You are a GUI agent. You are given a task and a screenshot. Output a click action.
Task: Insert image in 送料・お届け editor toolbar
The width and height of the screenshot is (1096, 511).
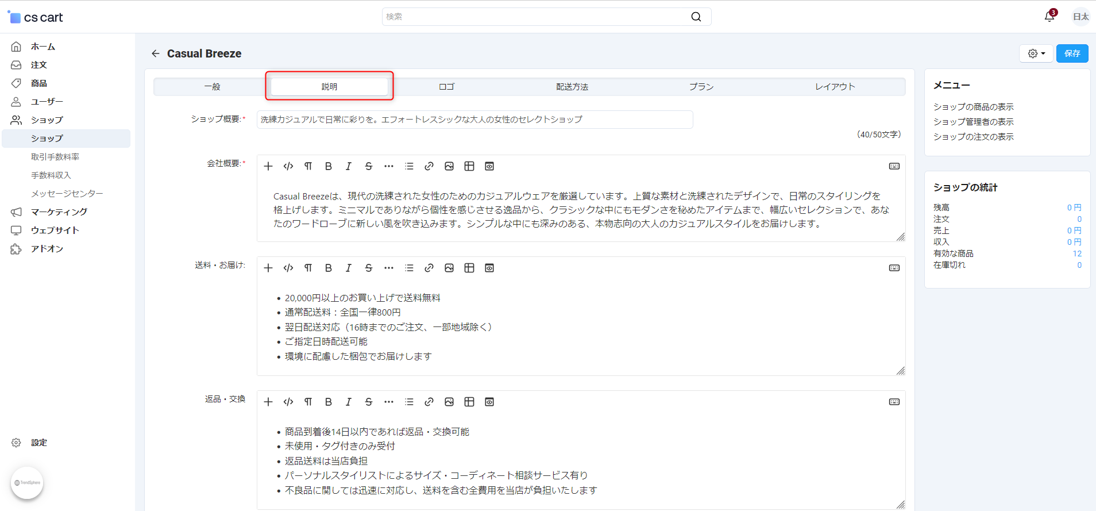click(x=449, y=268)
